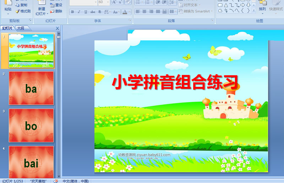This screenshot has height=183, width=284.
Task: Click Reset (重设) slide button
Action: tap(56, 5)
